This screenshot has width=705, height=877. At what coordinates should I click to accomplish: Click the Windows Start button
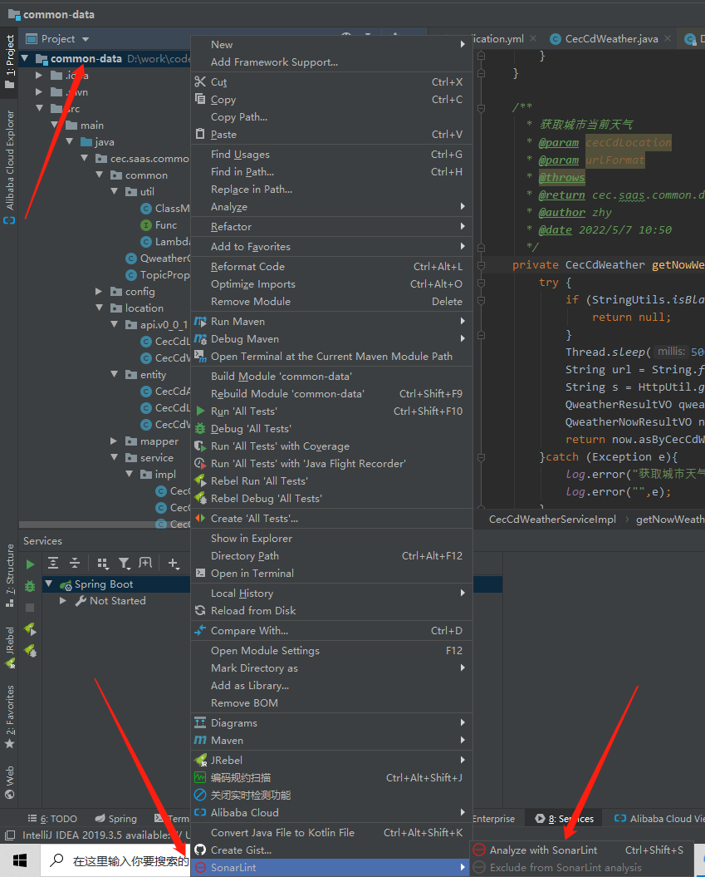click(20, 860)
